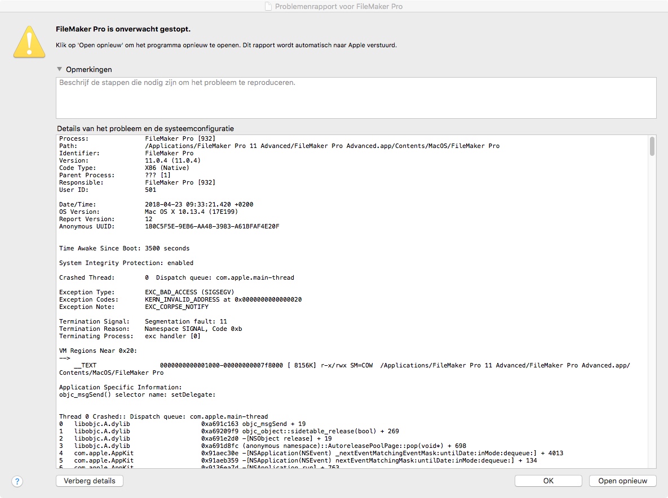668x498 pixels.
Task: Click the Report Version value '12'
Action: (x=149, y=219)
